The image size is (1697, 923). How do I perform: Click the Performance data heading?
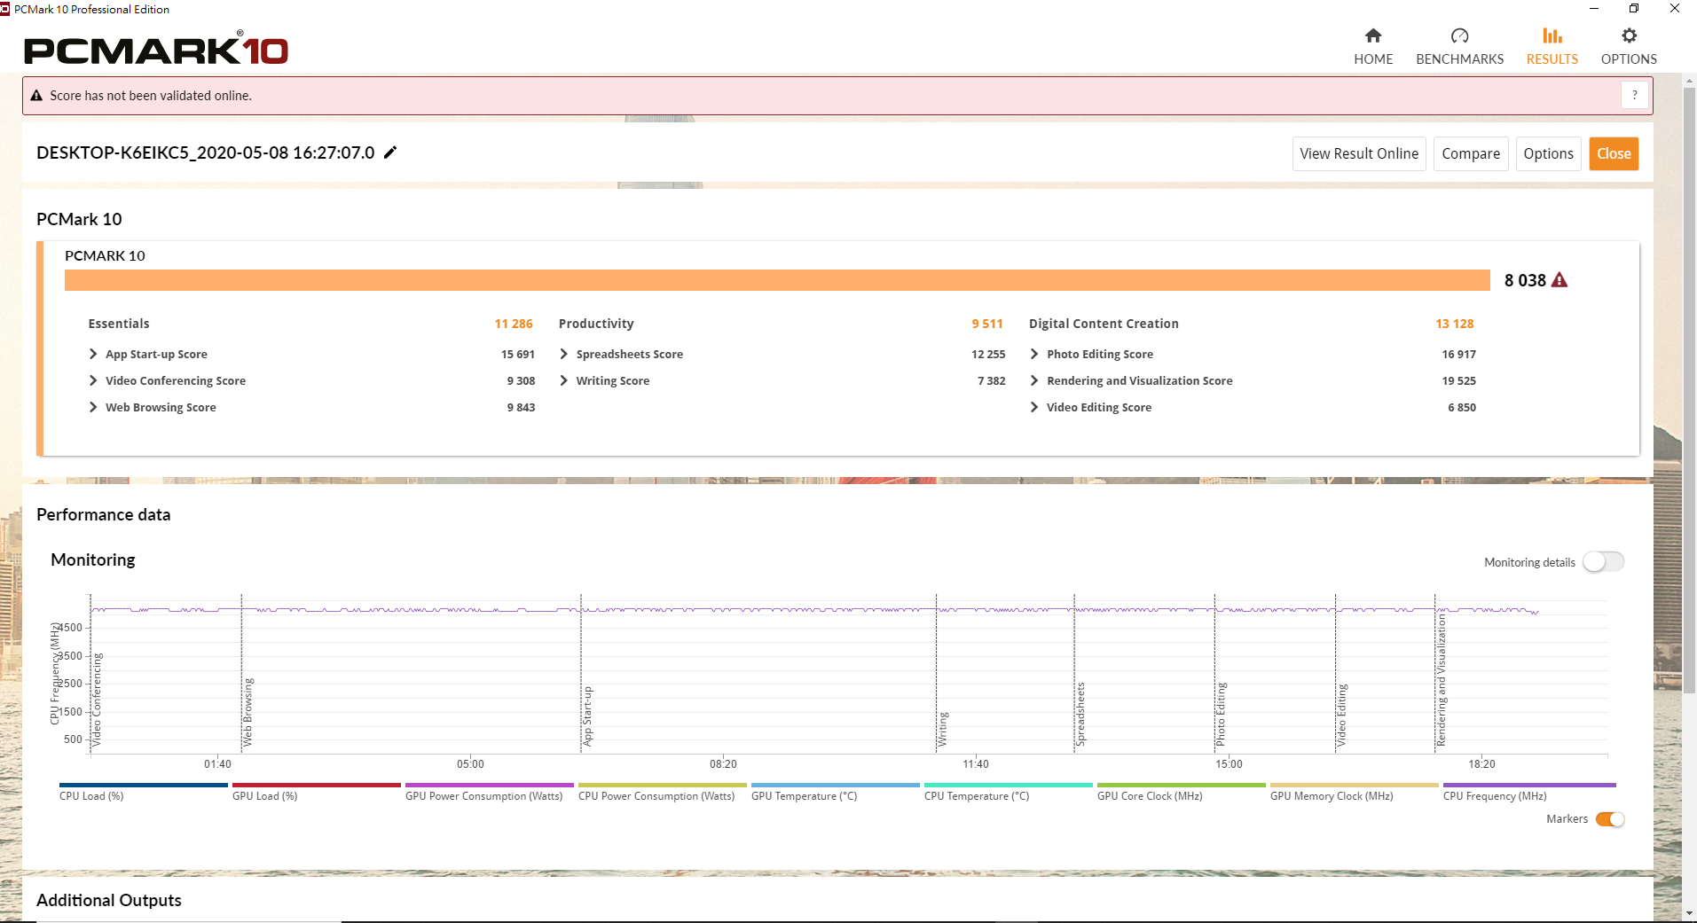coord(104,514)
